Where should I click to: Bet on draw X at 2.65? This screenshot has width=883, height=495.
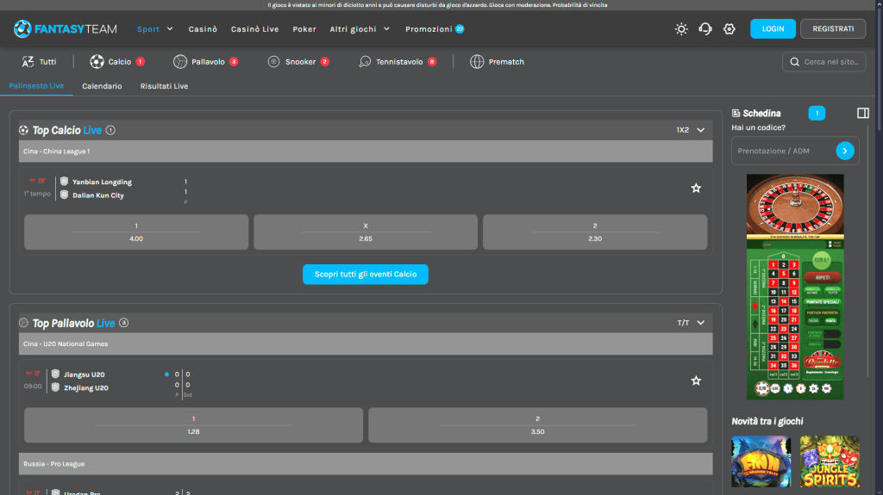click(366, 232)
